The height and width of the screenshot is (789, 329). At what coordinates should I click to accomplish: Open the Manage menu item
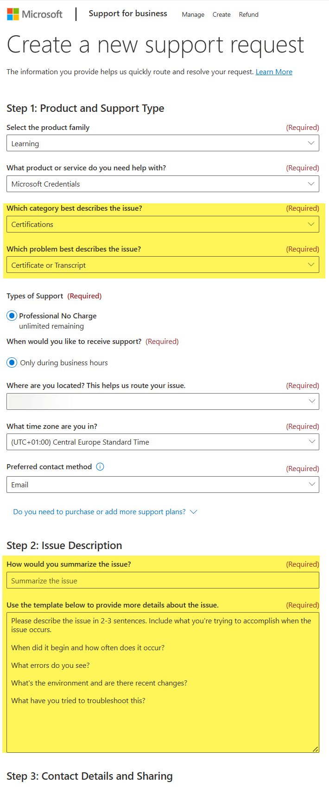[x=193, y=14]
